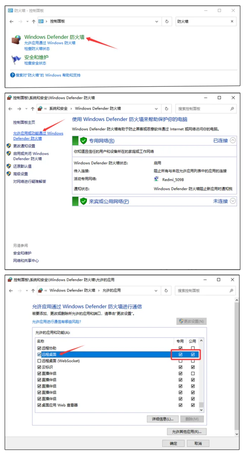Click the brick-wall Windows Defender 防火墙 icon

pyautogui.click(x=16, y=40)
